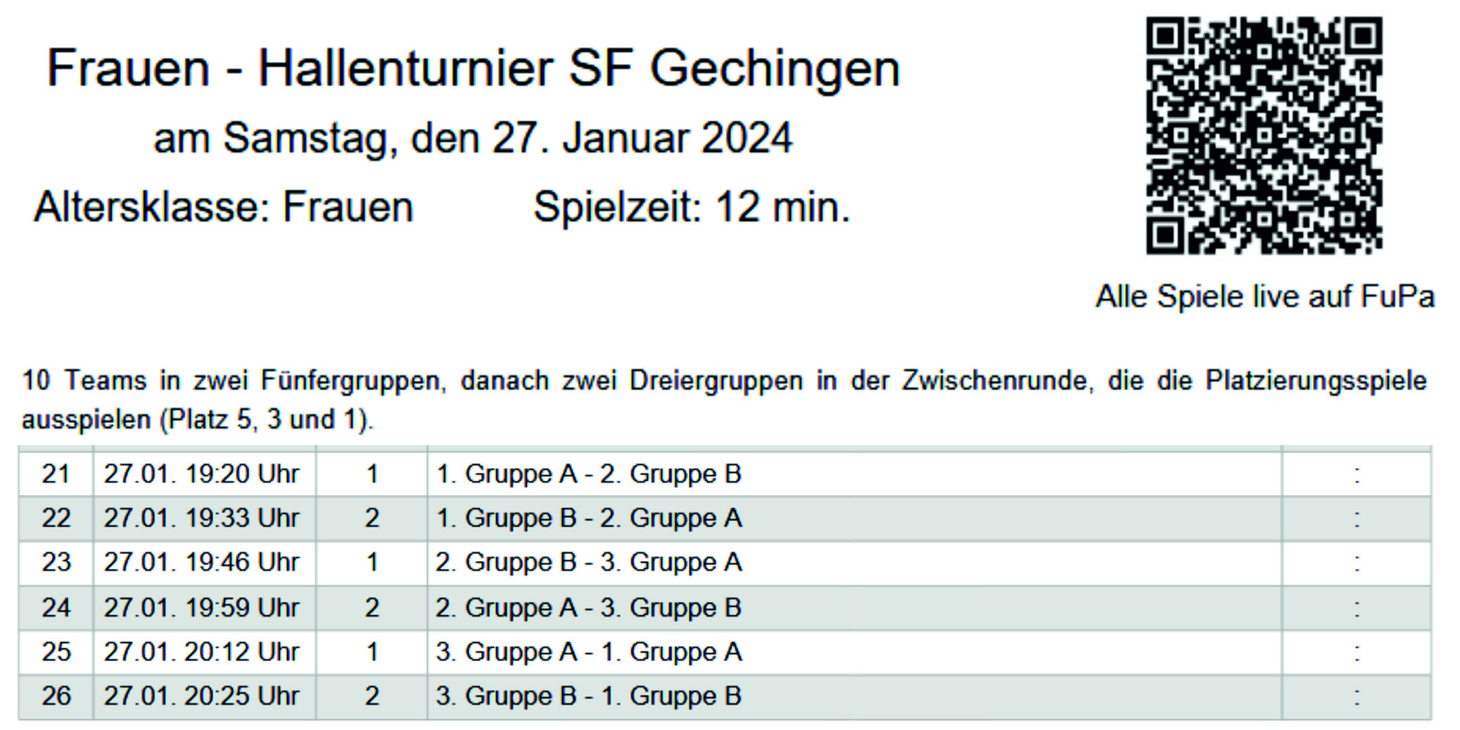Click the '10 Teams in zwei Fünfergruppen' paragraph
1460x730 pixels.
point(725,400)
